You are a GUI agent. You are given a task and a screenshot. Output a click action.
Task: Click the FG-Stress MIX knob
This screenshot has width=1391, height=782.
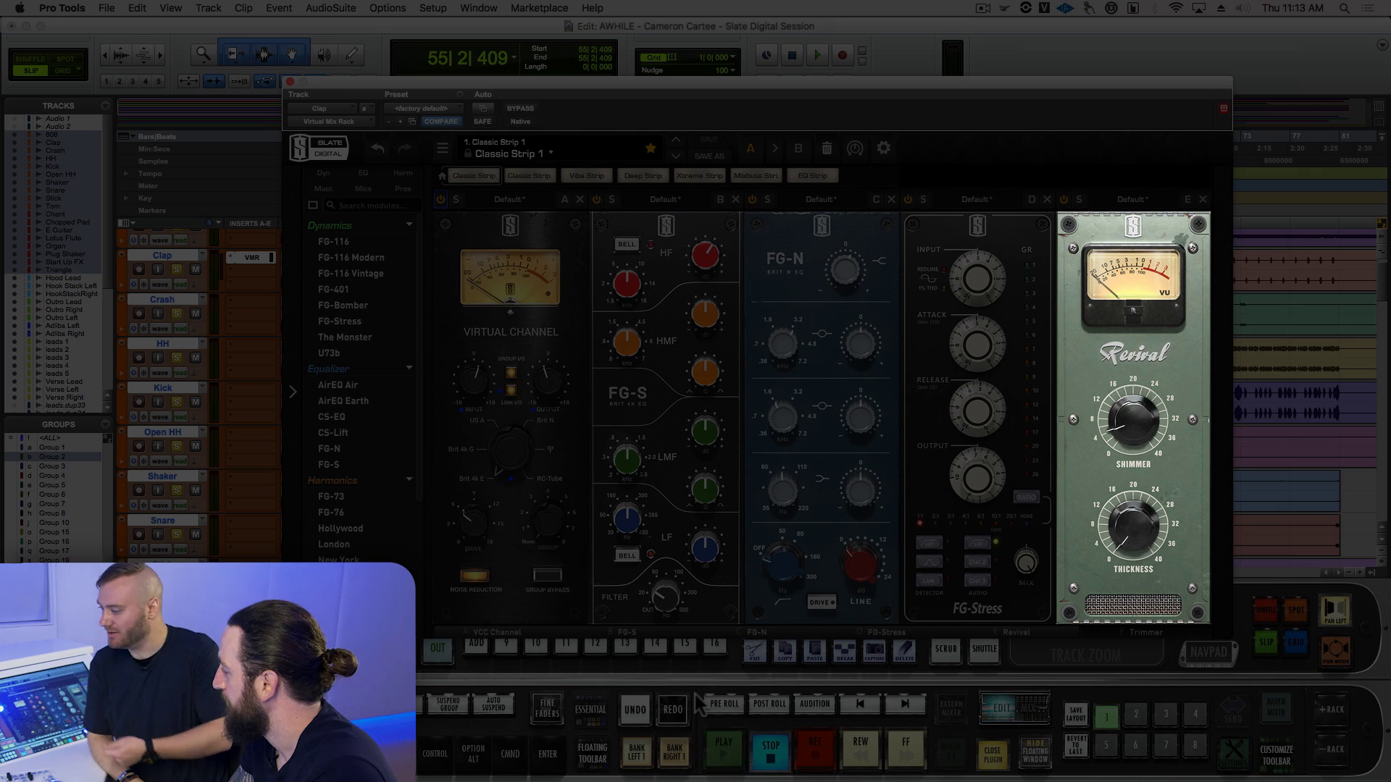pyautogui.click(x=1026, y=561)
